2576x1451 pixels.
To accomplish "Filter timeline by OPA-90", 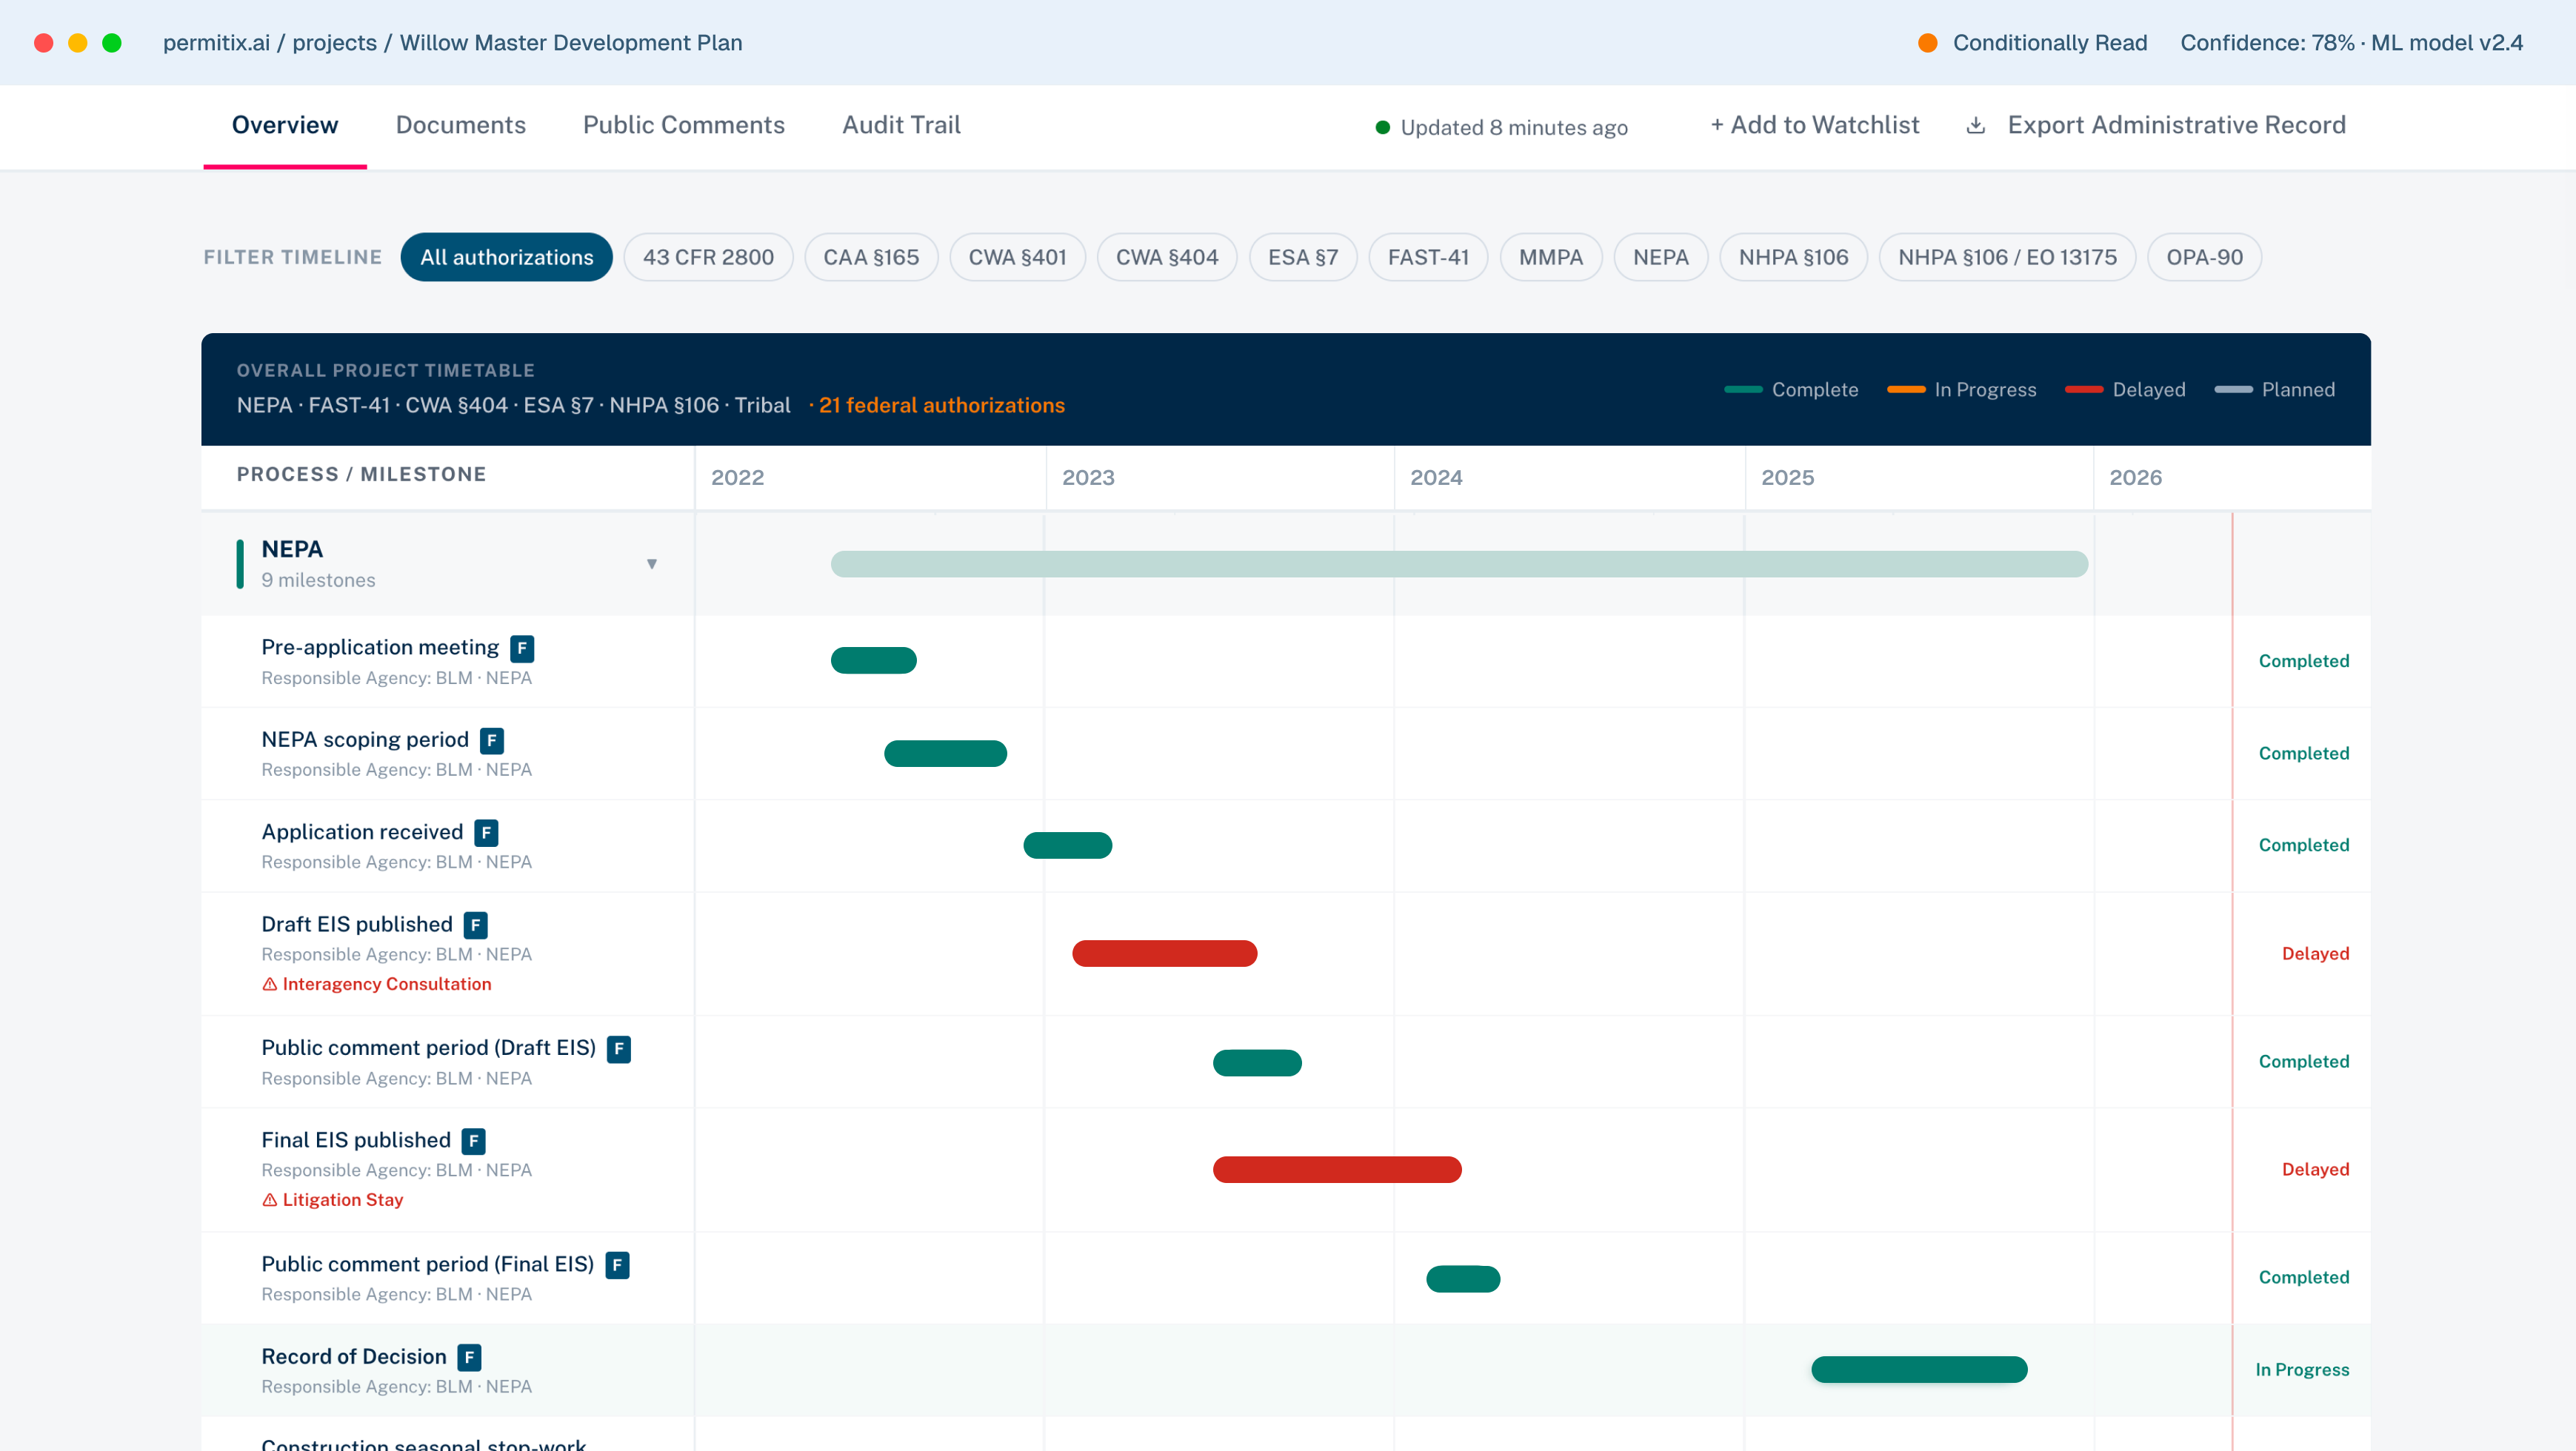I will tap(2204, 257).
